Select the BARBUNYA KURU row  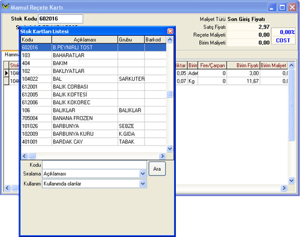[94, 134]
